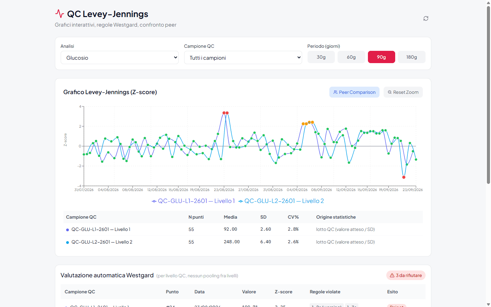Click the page scrollbar up arrow

[488, 3]
